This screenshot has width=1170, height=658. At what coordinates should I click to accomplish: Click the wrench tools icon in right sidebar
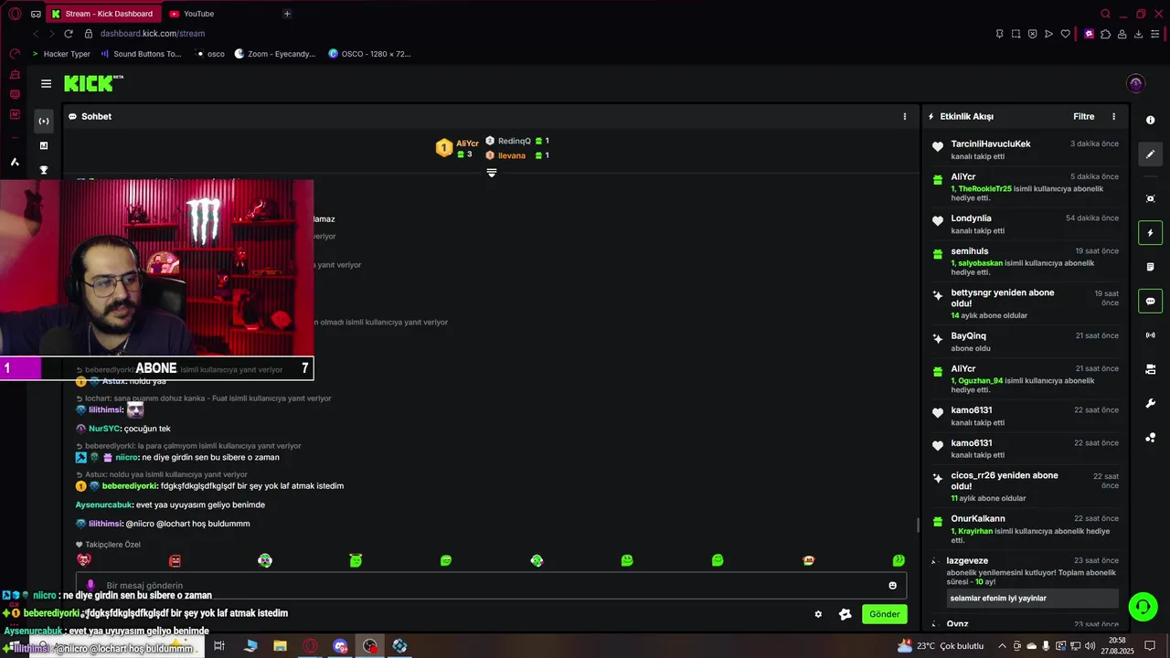[x=1150, y=403]
